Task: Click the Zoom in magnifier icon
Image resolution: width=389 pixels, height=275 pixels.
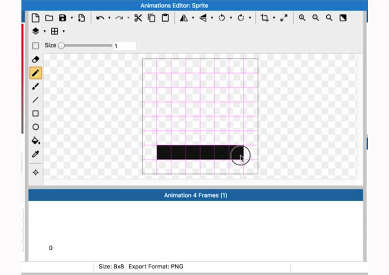Action: 302,18
